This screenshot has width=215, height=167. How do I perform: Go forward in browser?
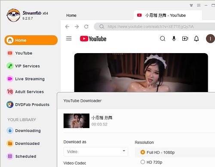tap(77, 27)
